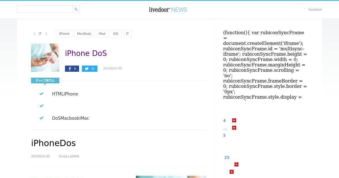Focus the search input field
The image size is (339, 178).
(45, 9)
